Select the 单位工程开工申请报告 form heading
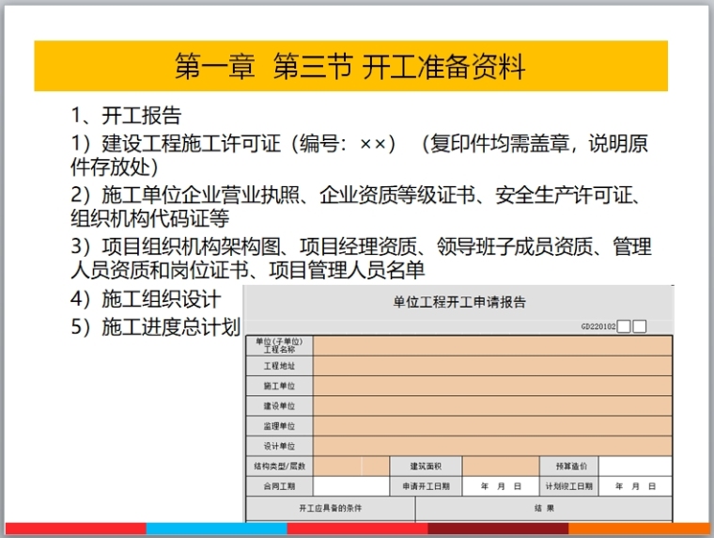This screenshot has width=714, height=538. tap(458, 302)
